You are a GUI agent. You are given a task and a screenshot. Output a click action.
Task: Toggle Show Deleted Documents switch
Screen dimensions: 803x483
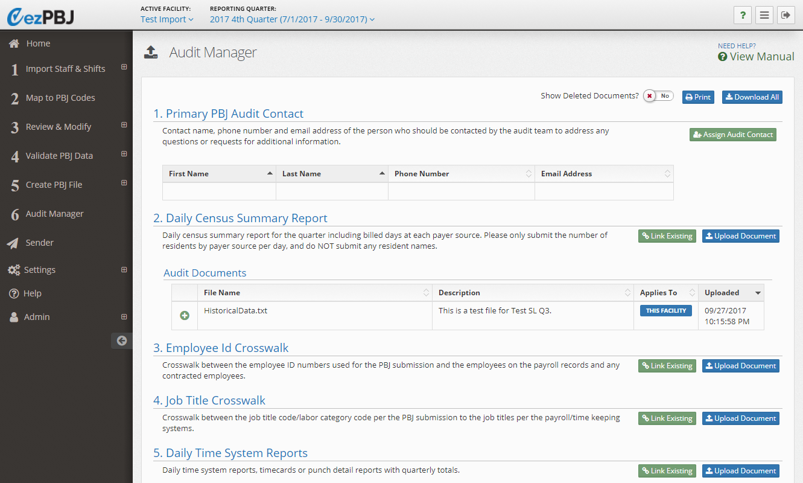coord(658,96)
